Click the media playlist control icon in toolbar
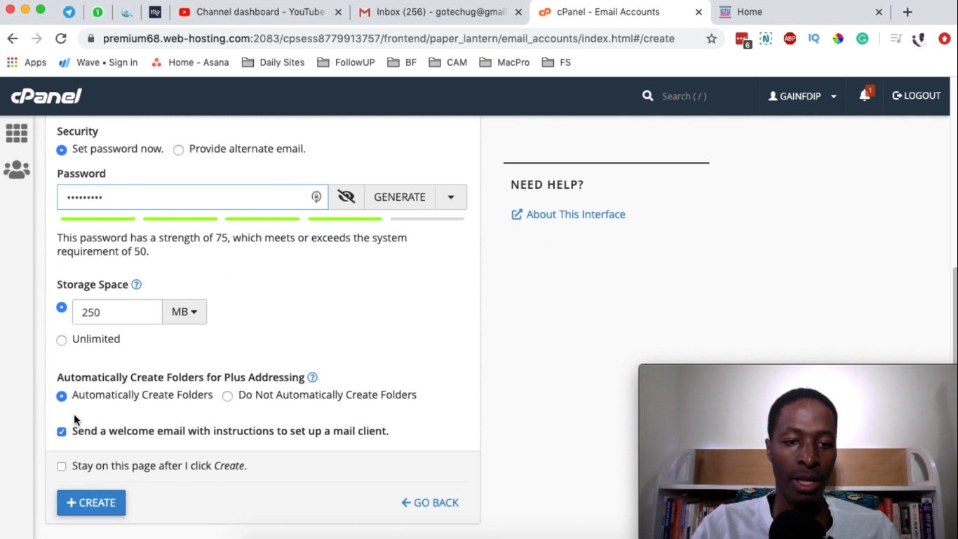The height and width of the screenshot is (539, 958). (896, 39)
